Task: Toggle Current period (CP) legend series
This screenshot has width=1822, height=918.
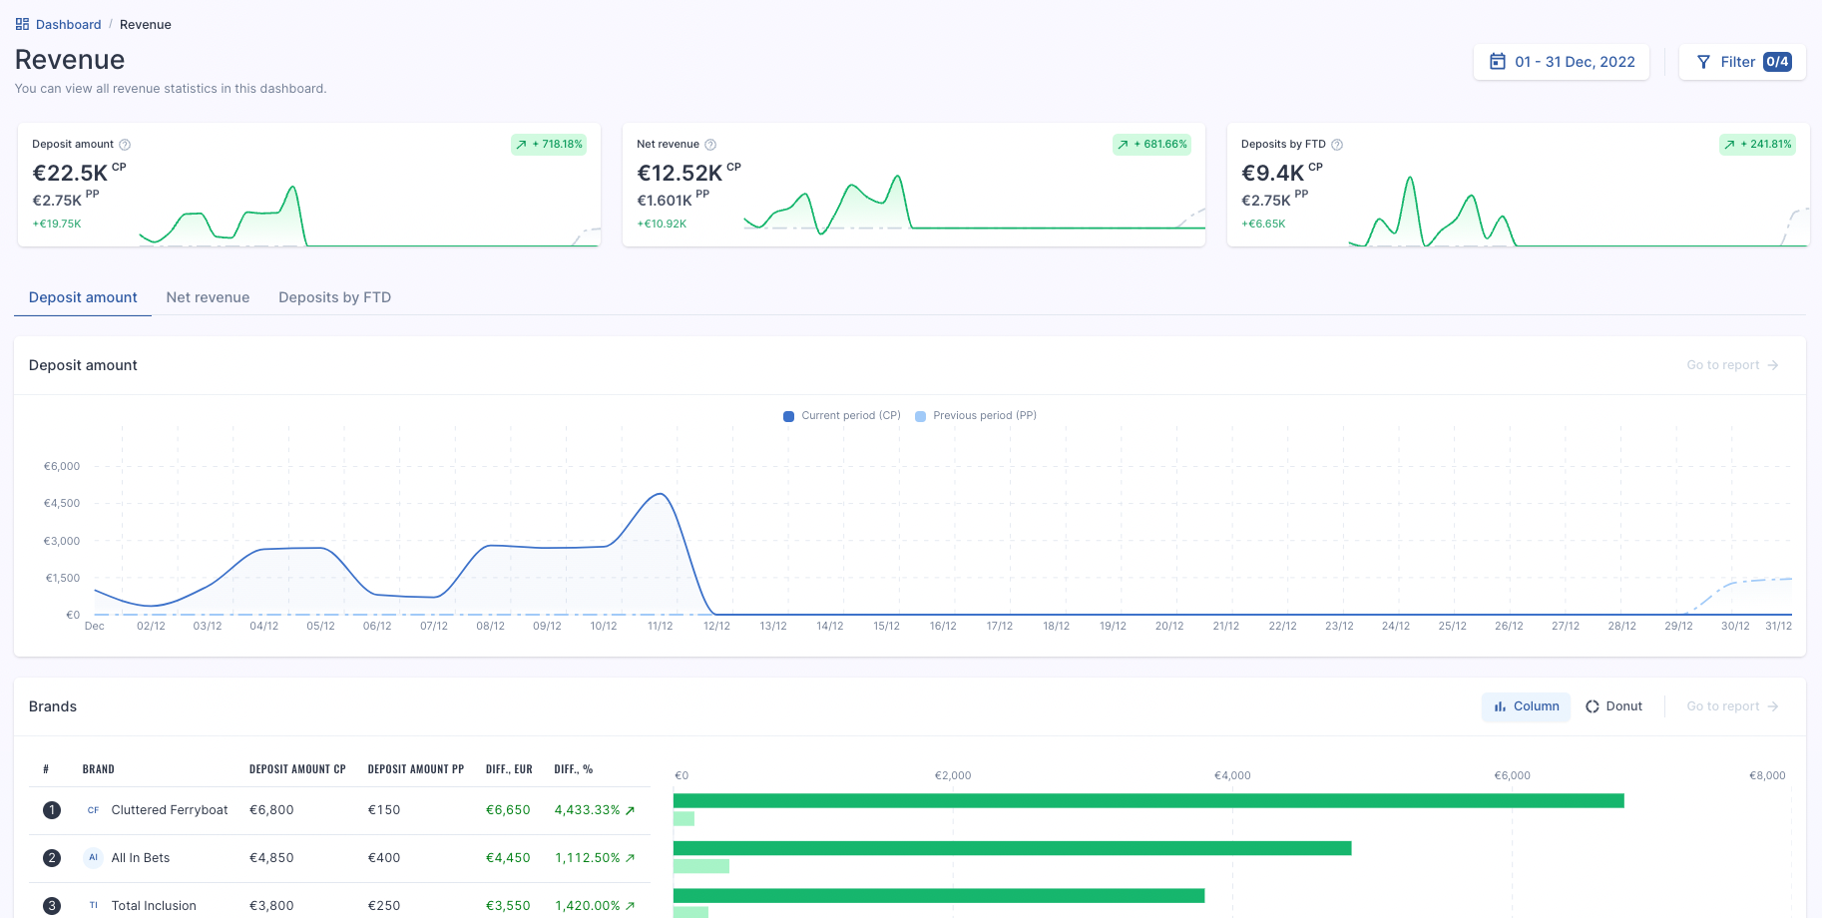Action: [x=842, y=416]
